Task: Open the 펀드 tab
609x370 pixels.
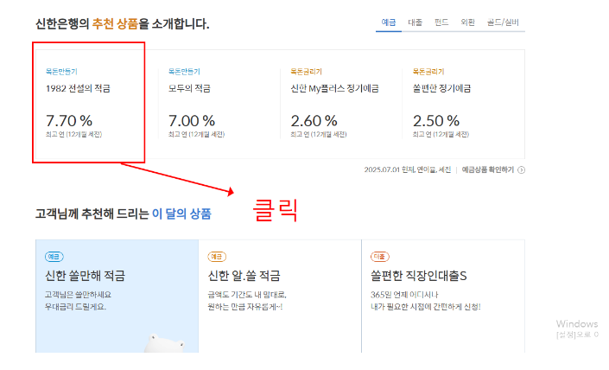Action: (x=441, y=22)
